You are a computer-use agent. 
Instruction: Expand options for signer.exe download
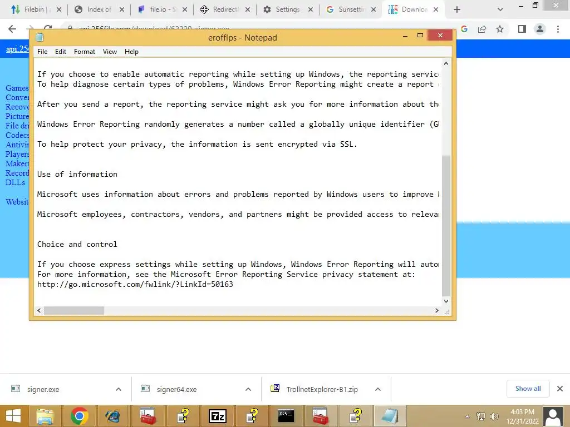pos(119,389)
